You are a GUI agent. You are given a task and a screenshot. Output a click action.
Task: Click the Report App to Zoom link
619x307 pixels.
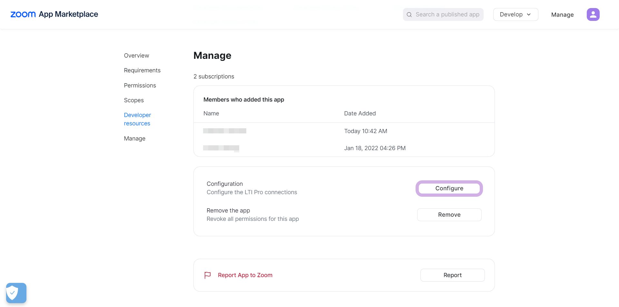(x=245, y=275)
